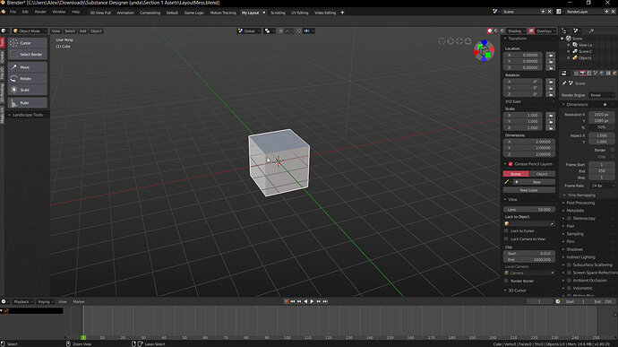The image size is (618, 347).
Task: Toggle the Grease Pencil Layers checkbox
Action: (x=511, y=164)
